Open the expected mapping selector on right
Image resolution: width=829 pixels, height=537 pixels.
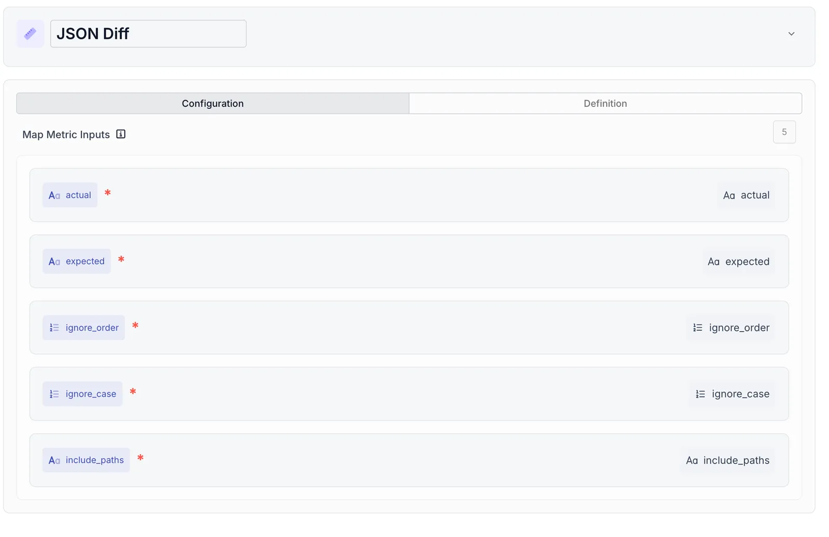click(738, 261)
